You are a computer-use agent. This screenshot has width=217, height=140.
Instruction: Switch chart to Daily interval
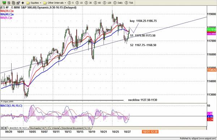pos(118,3)
